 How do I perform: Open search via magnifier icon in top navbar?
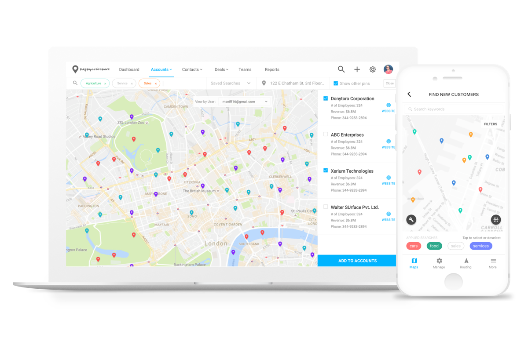[341, 69]
